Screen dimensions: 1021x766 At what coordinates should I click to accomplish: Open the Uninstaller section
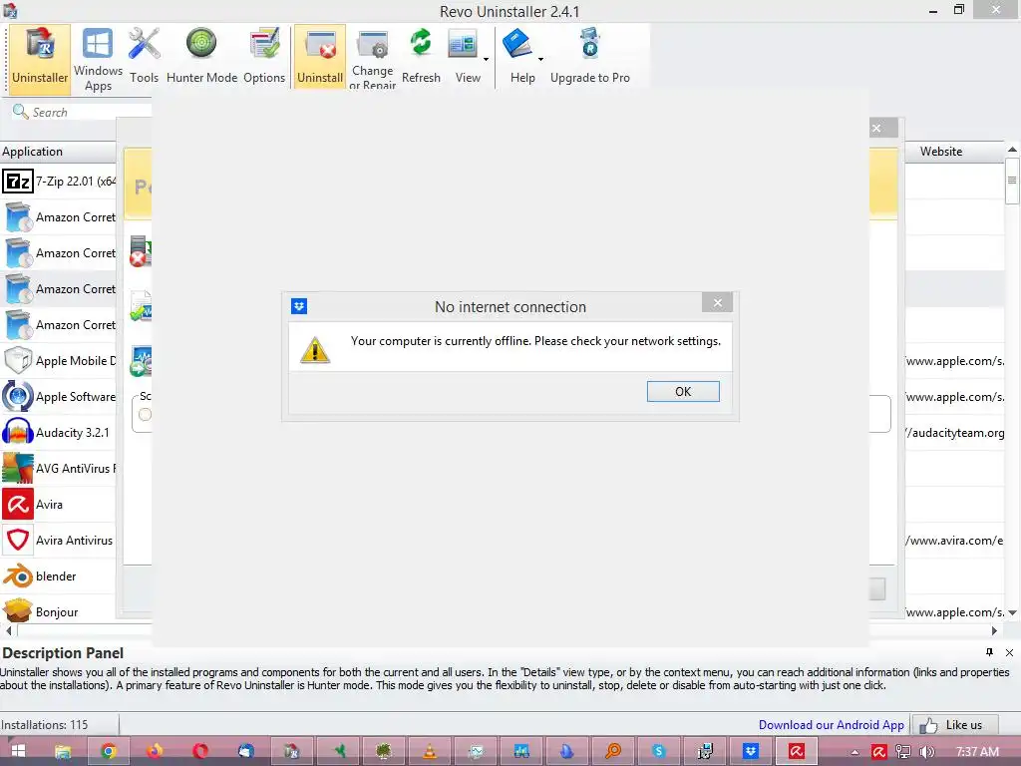tap(40, 57)
